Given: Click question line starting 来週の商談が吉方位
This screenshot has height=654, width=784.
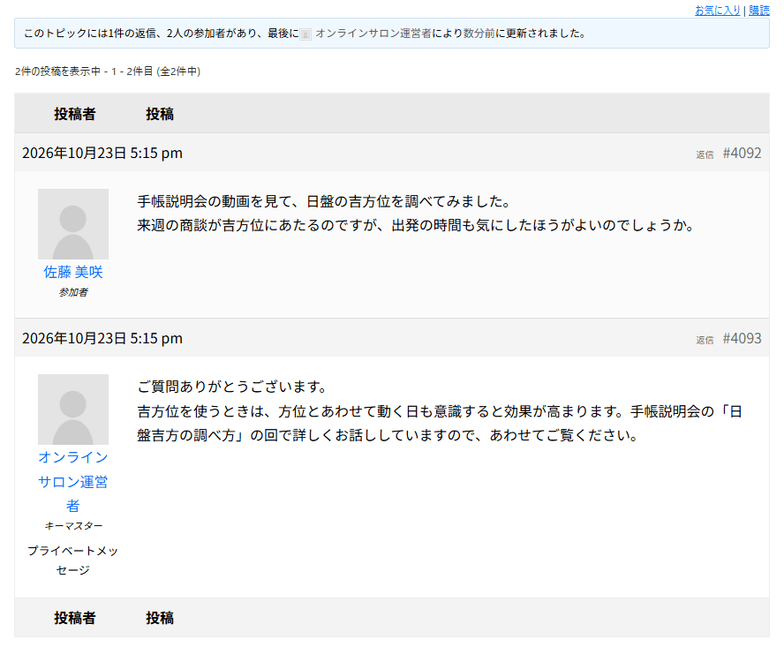Looking at the screenshot, I should pyautogui.click(x=416, y=225).
